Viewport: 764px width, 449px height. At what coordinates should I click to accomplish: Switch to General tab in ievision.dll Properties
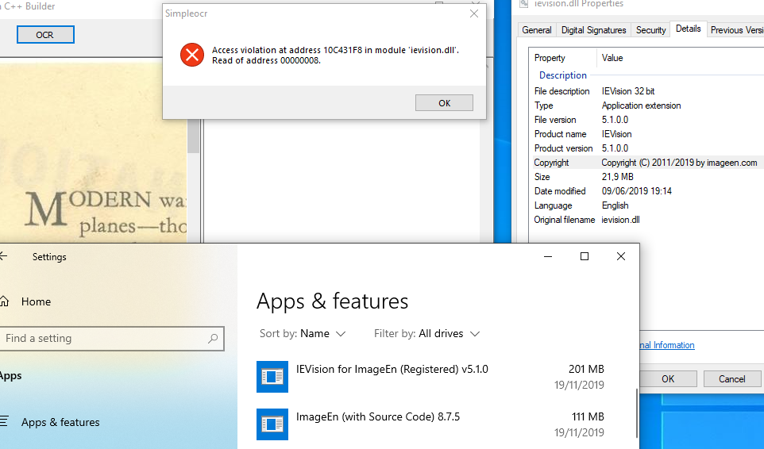[536, 29]
